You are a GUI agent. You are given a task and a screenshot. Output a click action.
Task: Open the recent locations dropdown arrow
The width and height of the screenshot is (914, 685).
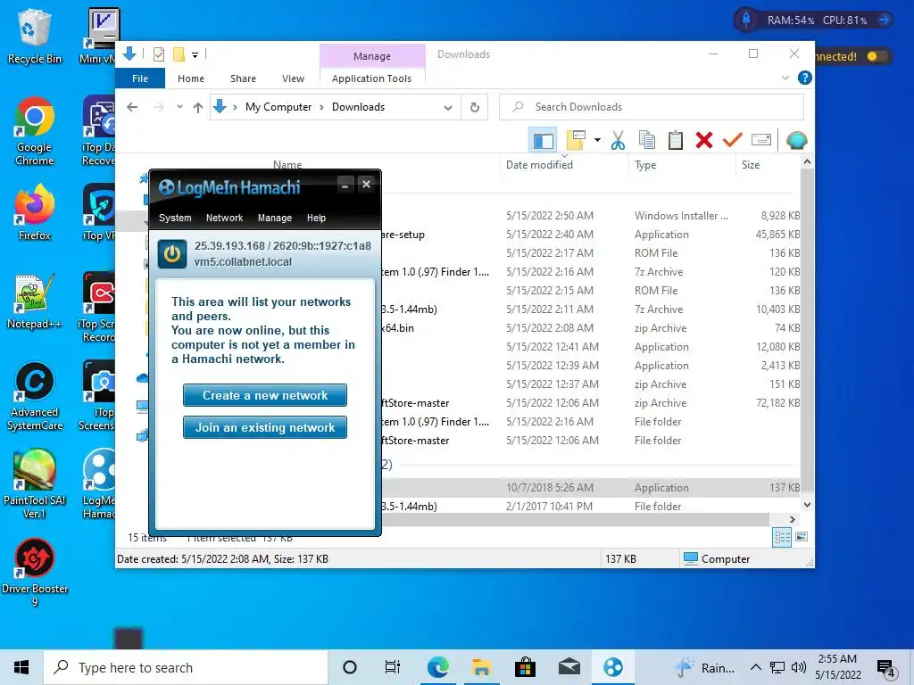click(179, 107)
